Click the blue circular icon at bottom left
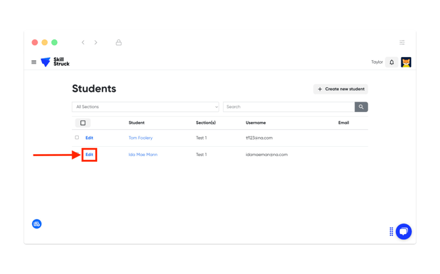 point(37,224)
